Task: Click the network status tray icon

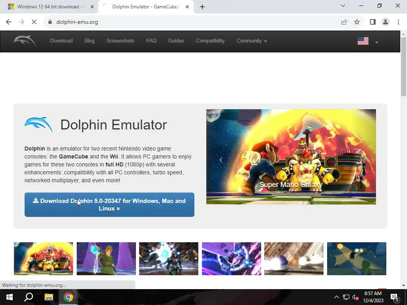Action: tap(346, 297)
